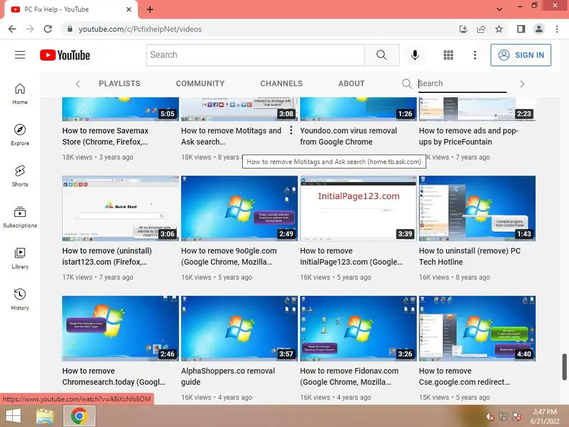Open action menu for Motitags video
Image resolution: width=569 pixels, height=427 pixels.
(291, 130)
